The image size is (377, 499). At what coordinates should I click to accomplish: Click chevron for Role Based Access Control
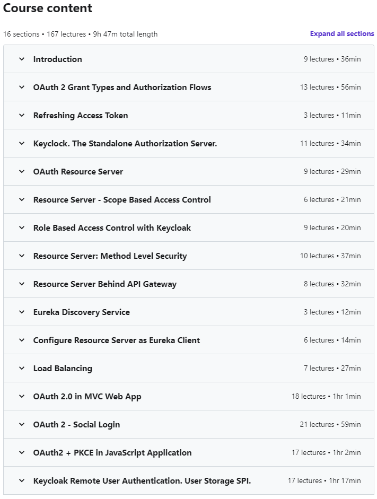coord(22,227)
